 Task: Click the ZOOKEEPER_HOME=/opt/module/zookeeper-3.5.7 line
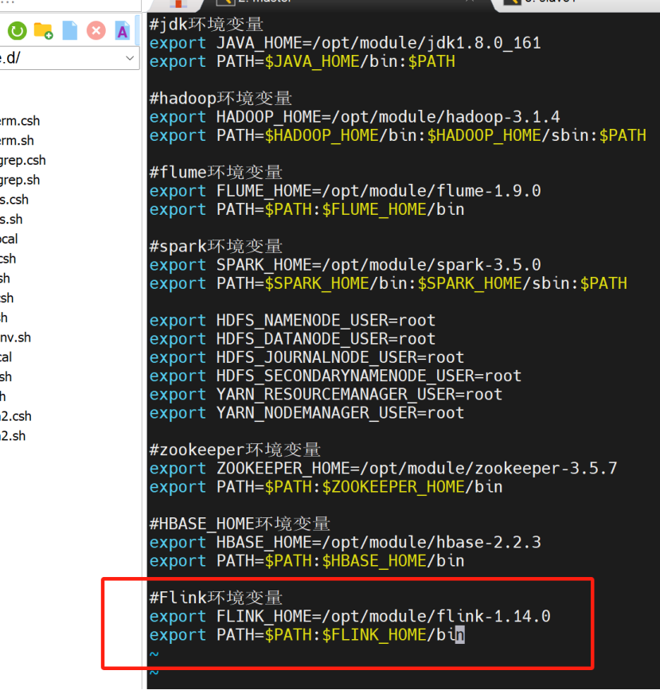coord(383,468)
